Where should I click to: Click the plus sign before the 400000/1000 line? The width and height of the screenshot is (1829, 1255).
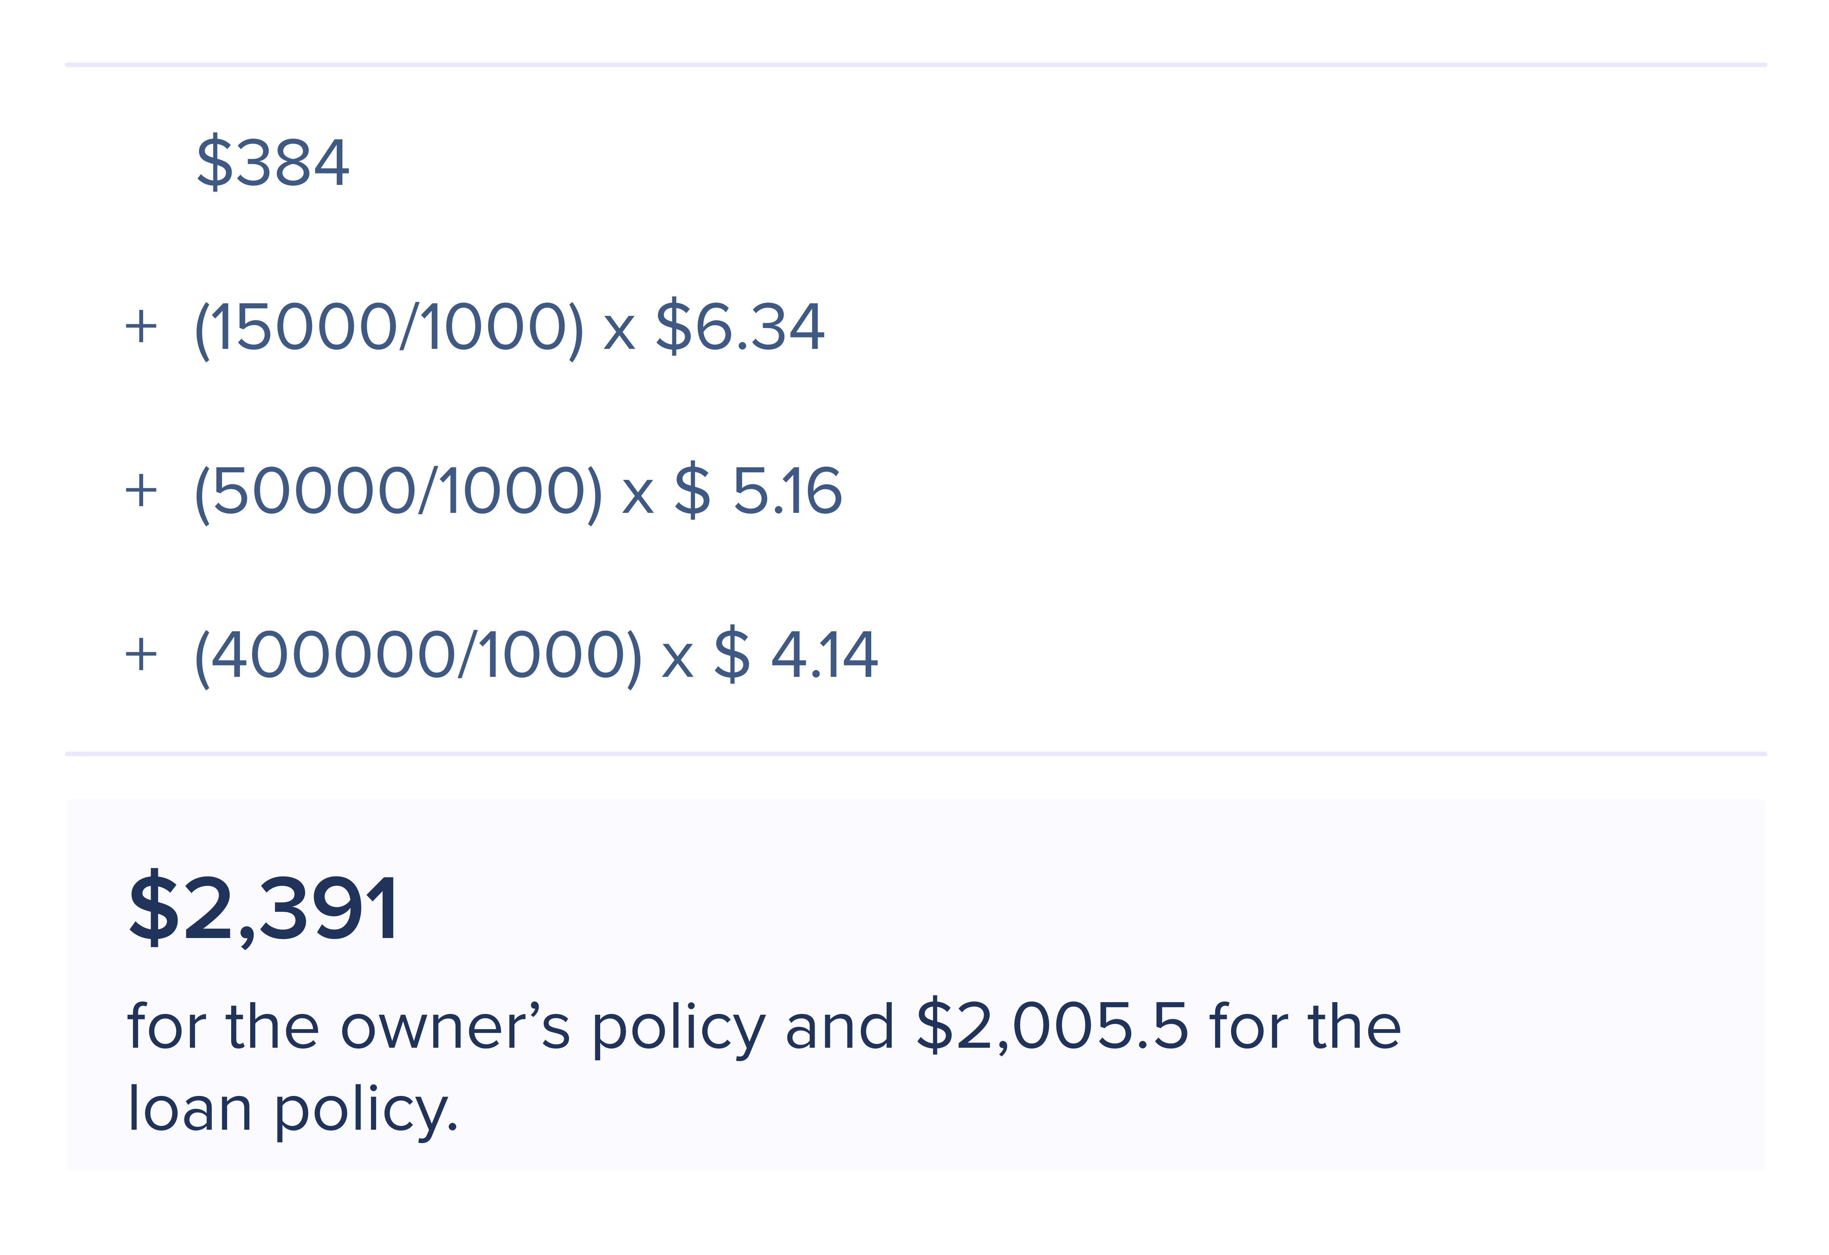pos(141,655)
